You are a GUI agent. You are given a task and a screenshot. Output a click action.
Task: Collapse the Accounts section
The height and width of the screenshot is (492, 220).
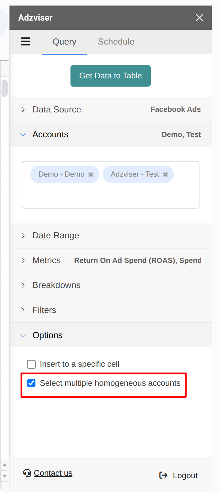[111, 135]
